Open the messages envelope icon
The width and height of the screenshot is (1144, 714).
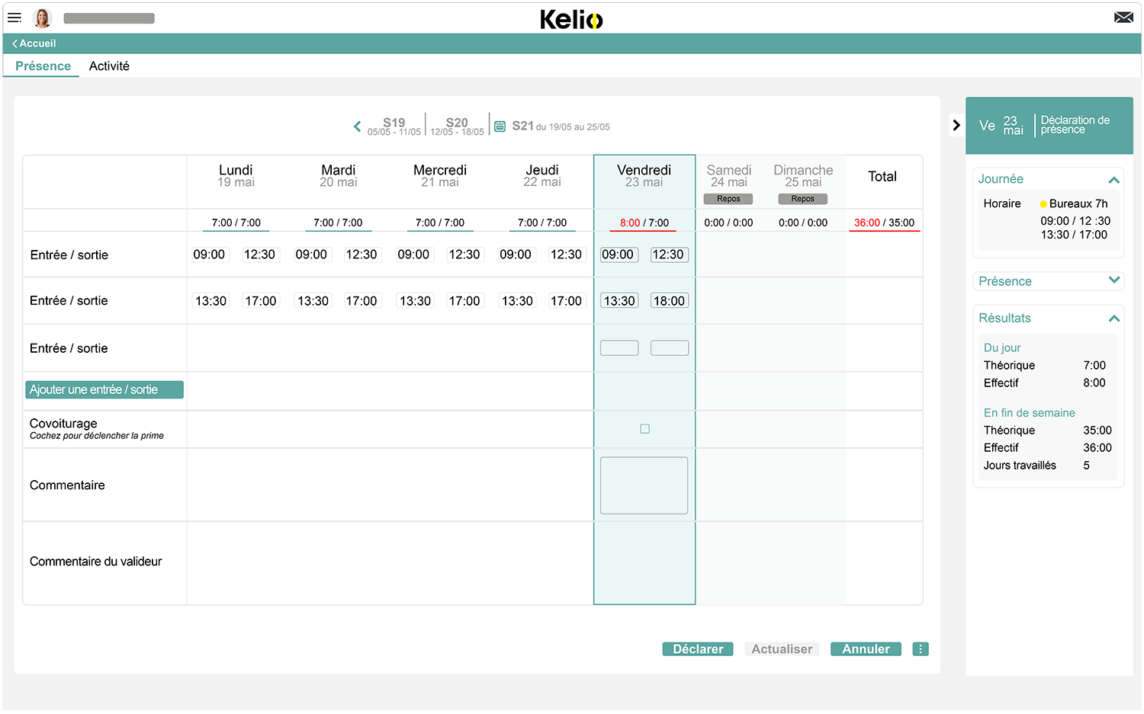tap(1123, 15)
